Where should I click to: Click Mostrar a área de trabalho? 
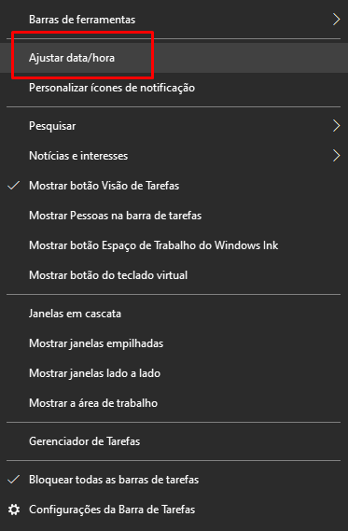174,403
